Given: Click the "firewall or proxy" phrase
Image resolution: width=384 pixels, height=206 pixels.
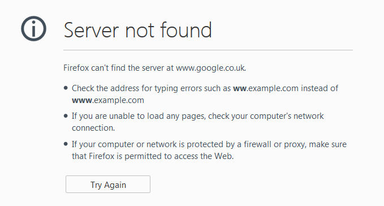Looking at the screenshot, I should point(275,144).
